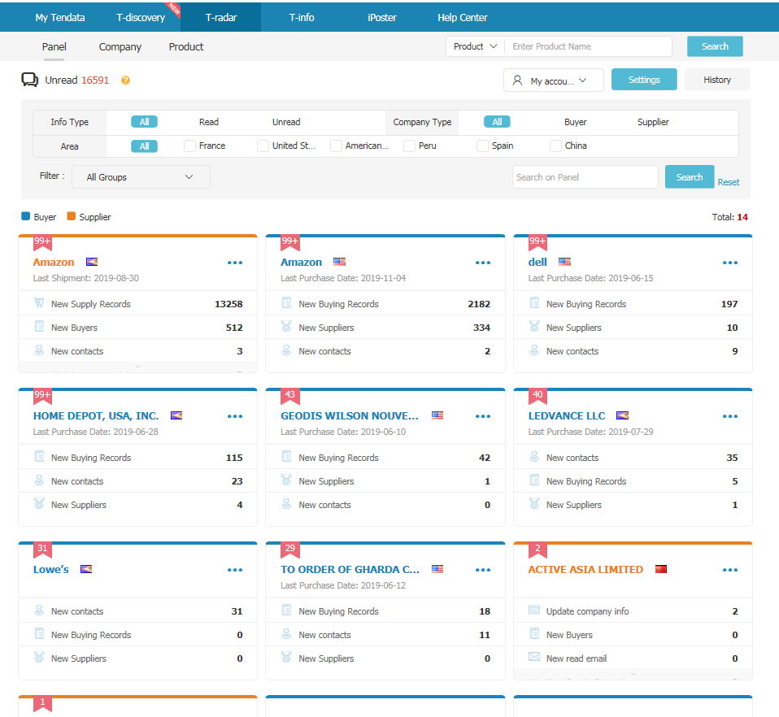Filter Info Type by Unread
Image resolution: width=779 pixels, height=717 pixels.
pos(286,122)
